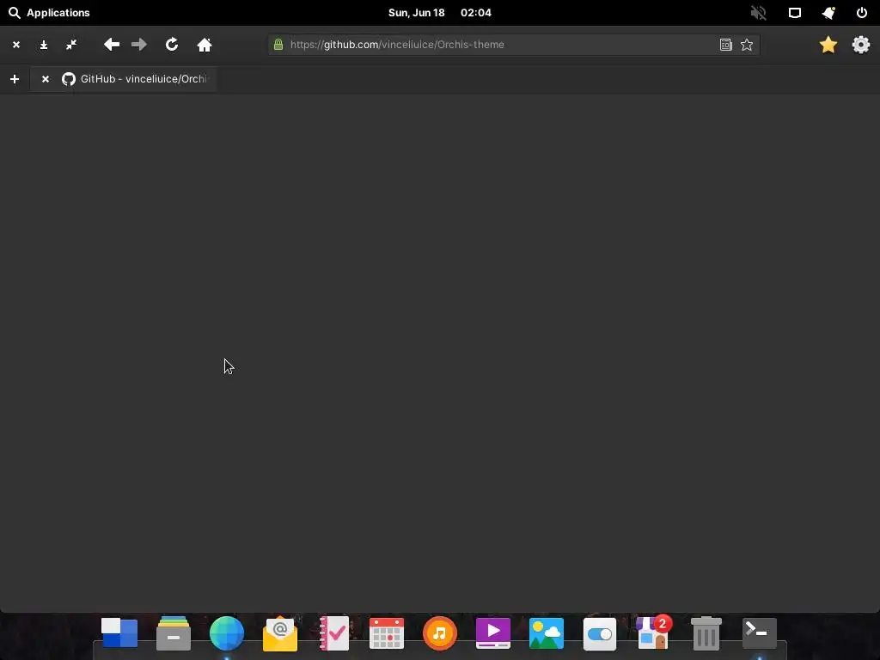Image resolution: width=880 pixels, height=660 pixels.
Task: Open Files from the dock
Action: [174, 633]
